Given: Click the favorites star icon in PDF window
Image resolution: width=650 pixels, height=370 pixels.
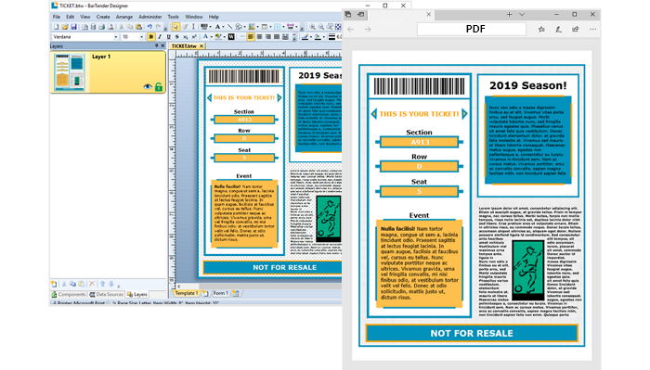Looking at the screenshot, I should [x=541, y=30].
